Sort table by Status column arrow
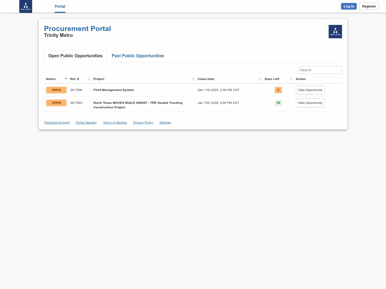 (x=66, y=78)
